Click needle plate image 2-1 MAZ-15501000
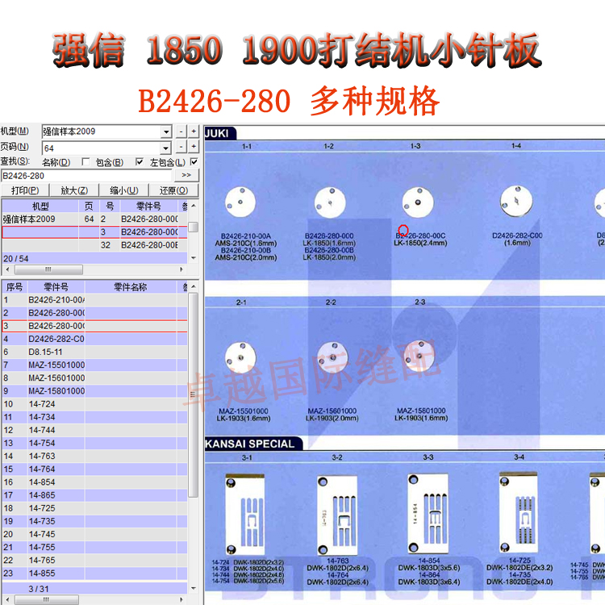This screenshot has width=605, height=605. coord(240,357)
